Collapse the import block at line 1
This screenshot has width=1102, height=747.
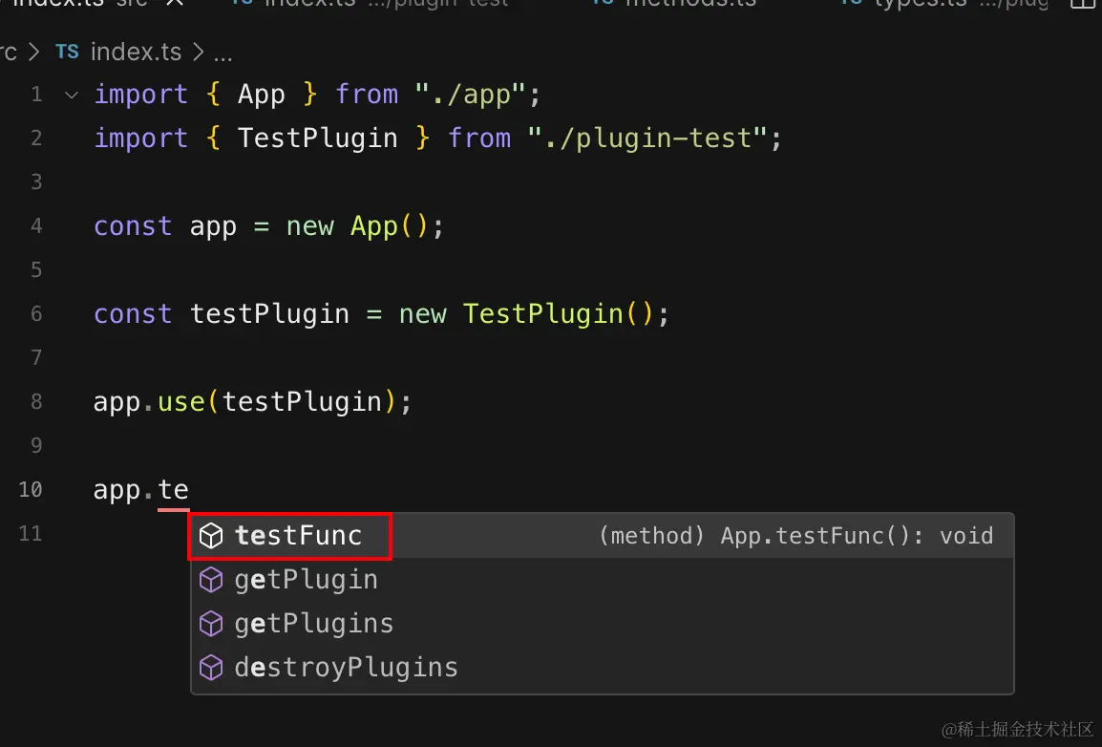click(x=71, y=95)
